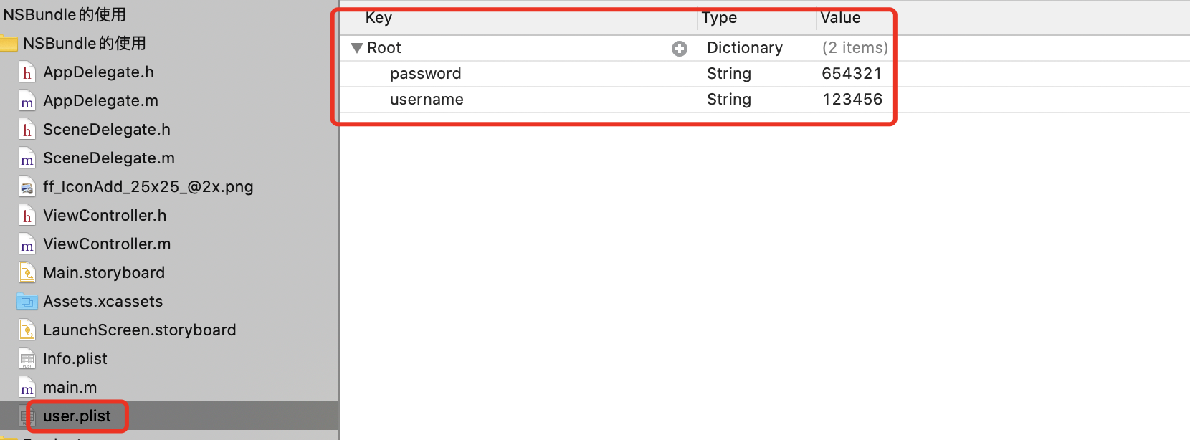Edit the username value 123456
Screen dimensions: 1190x440
pos(852,100)
